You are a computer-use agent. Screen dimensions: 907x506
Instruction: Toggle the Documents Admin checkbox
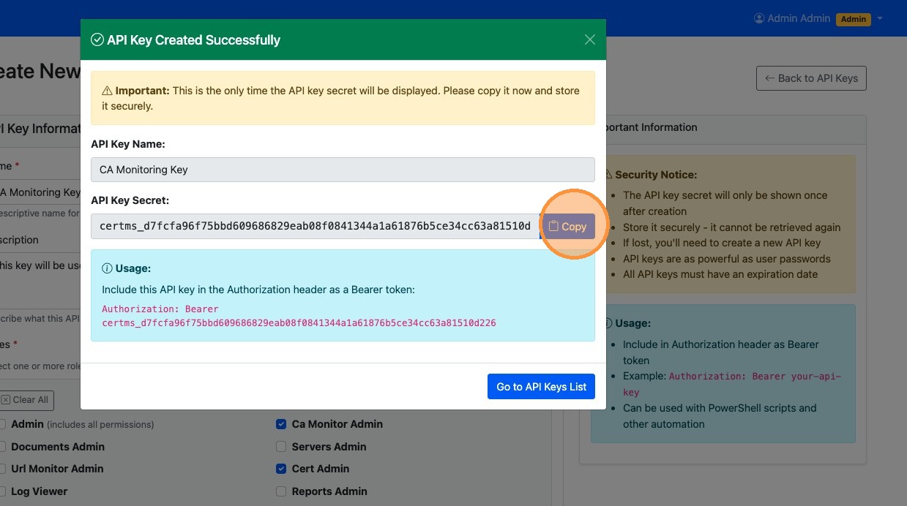tap(2, 447)
